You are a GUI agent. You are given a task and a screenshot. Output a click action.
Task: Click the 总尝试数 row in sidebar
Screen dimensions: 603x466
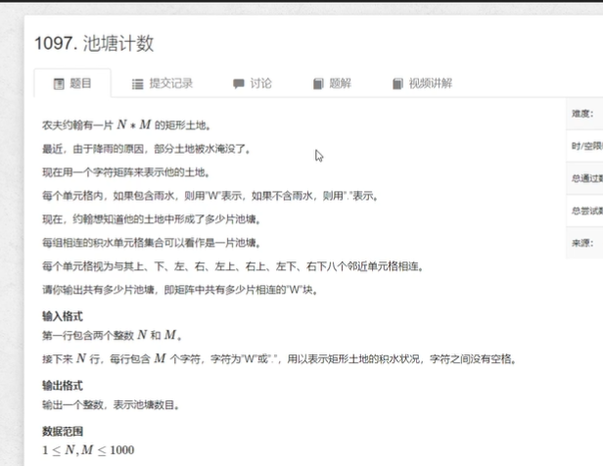pyautogui.click(x=584, y=210)
